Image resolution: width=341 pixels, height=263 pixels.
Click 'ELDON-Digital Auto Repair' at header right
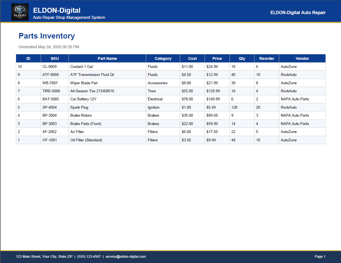coord(298,12)
